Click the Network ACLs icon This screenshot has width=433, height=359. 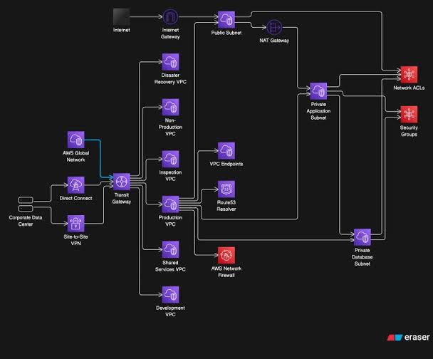point(409,75)
